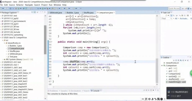
Task: Click the green Run button in toolbar
Action: click(x=42, y=8)
